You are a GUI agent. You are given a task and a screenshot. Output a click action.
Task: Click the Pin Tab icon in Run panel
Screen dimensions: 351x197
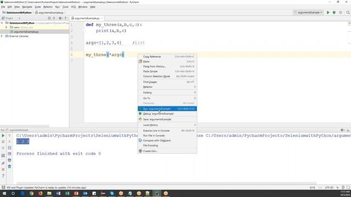pos(3,163)
